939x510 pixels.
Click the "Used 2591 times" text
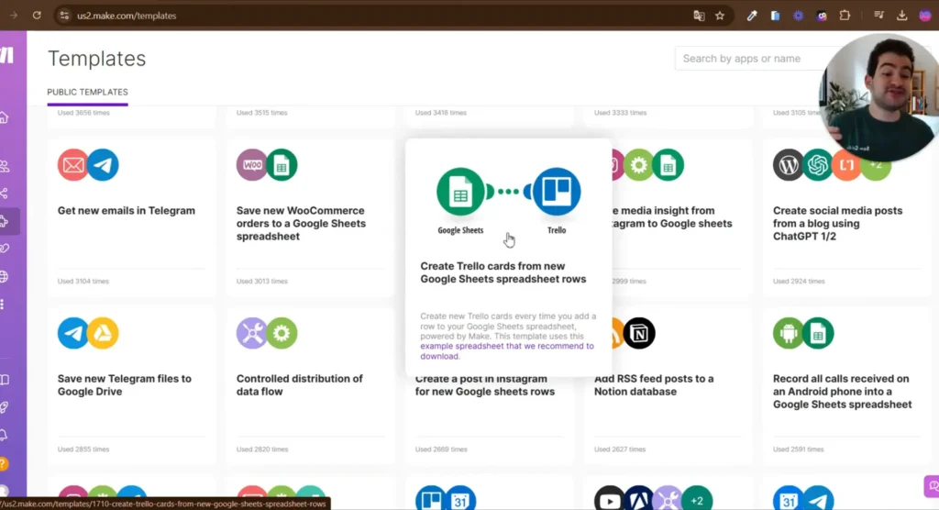(799, 449)
